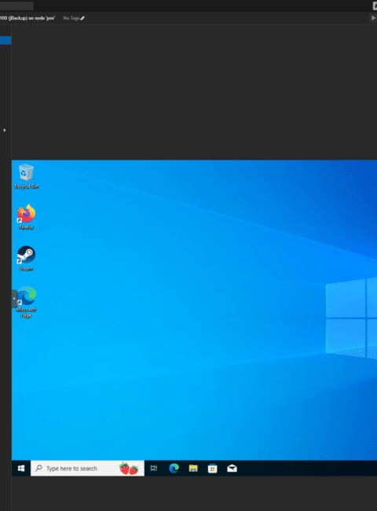This screenshot has width=377, height=511.
Task: Select the Firefox desktop shortcut
Action: pyautogui.click(x=26, y=217)
